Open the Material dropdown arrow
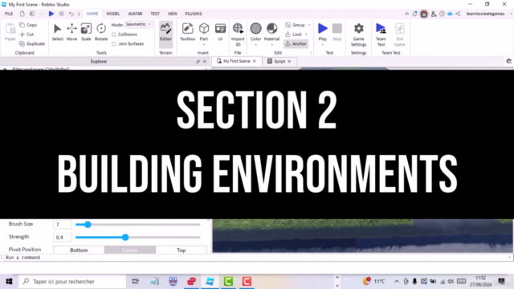Screen dimensions: 514x289 [x=271, y=45]
